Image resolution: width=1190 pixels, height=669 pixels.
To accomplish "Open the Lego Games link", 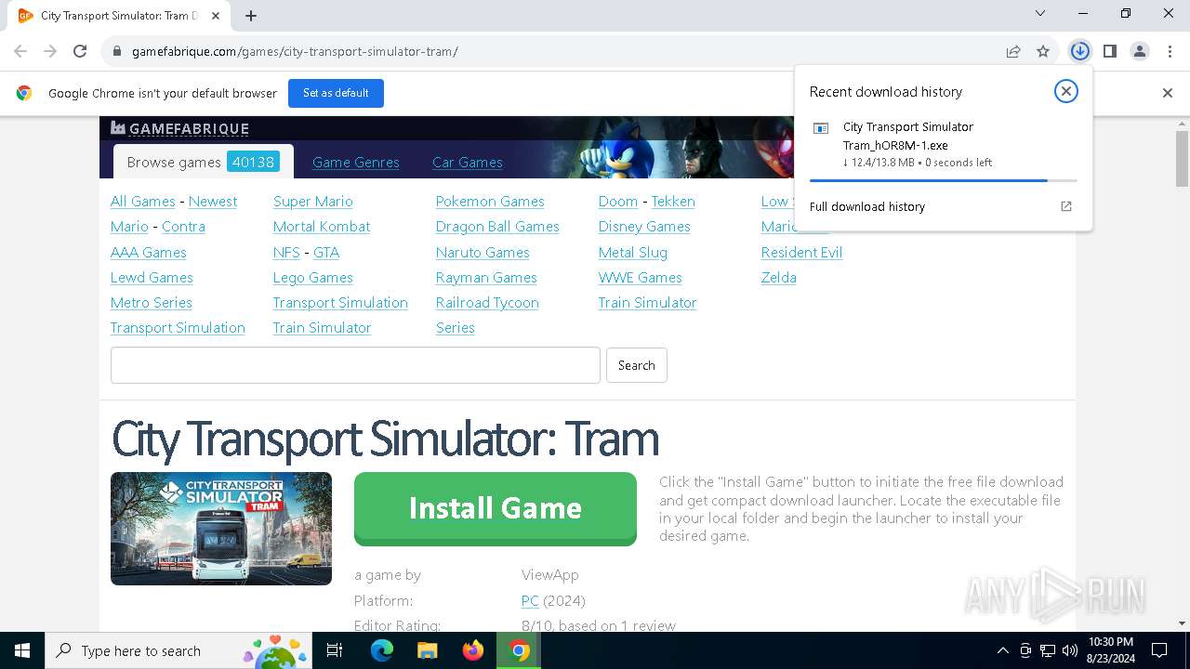I will point(313,277).
